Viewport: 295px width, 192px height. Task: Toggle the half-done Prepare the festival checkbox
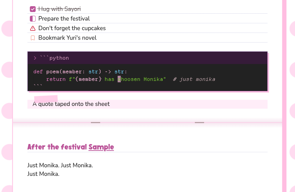click(33, 19)
